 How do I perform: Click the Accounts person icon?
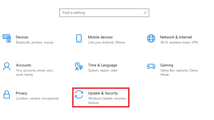pos(7,66)
